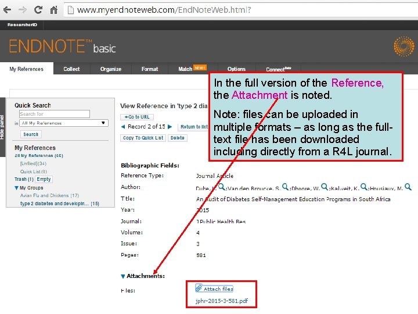The height and width of the screenshot is (314, 418).
Task: Click the ENDNOTE basic logo
Action: pyautogui.click(x=62, y=46)
